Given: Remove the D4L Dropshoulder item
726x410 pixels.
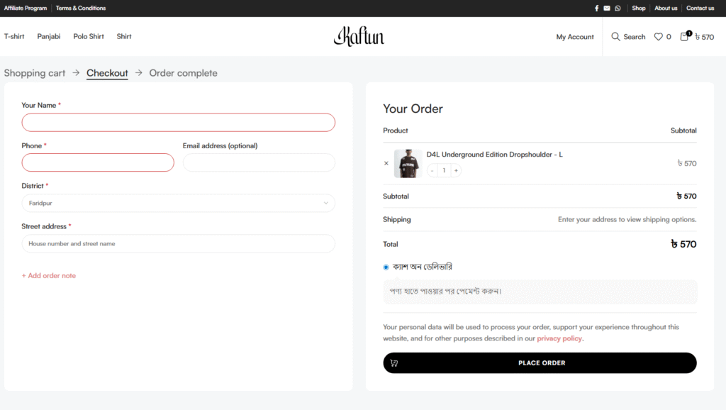Looking at the screenshot, I should [x=386, y=163].
